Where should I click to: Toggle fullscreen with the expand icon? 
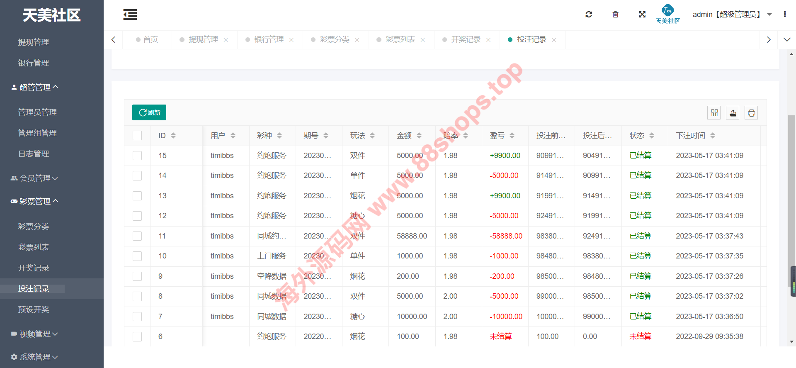tap(642, 15)
